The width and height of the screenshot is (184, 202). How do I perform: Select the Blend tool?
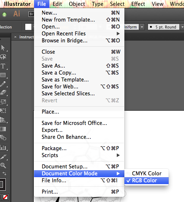pyautogui.click(x=3, y=138)
